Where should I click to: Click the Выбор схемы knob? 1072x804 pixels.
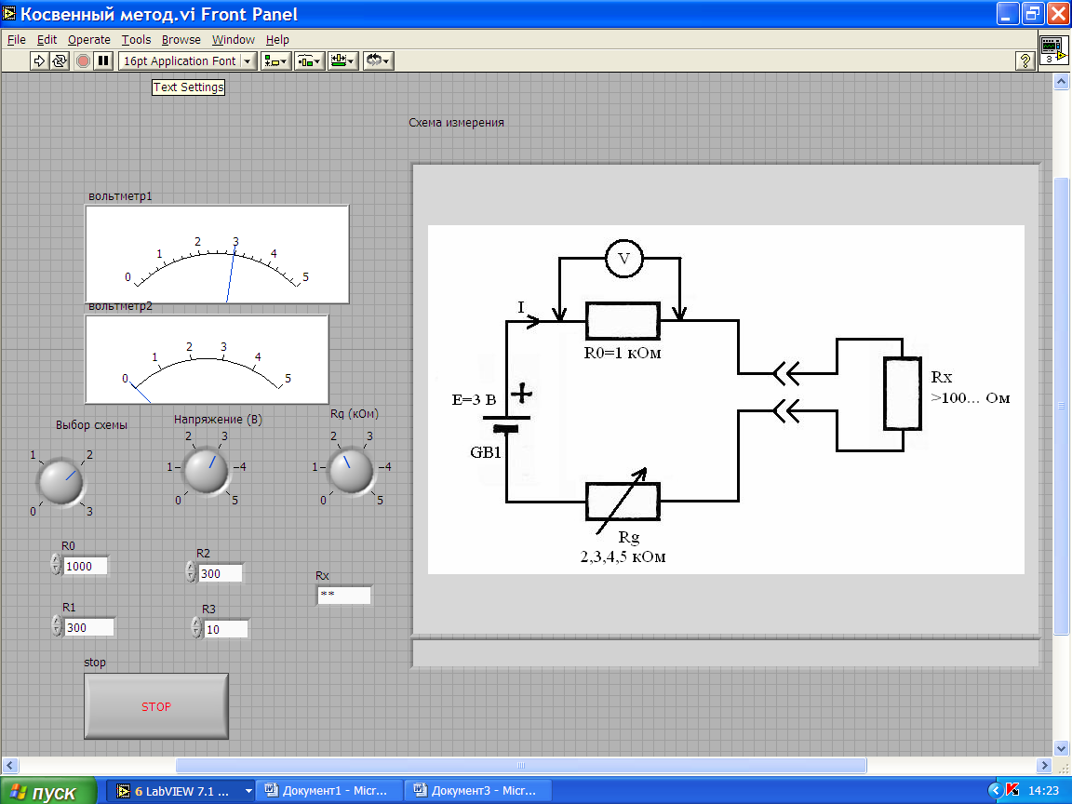(x=60, y=482)
